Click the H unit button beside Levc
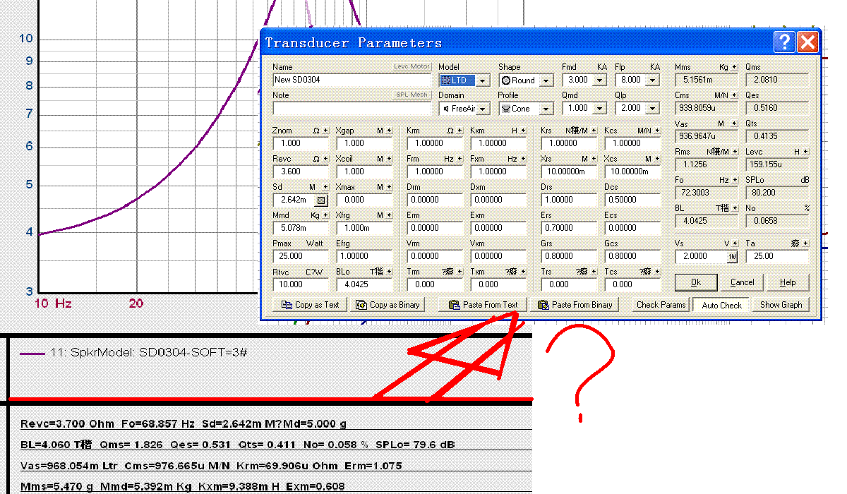847x494 pixels. [x=806, y=152]
